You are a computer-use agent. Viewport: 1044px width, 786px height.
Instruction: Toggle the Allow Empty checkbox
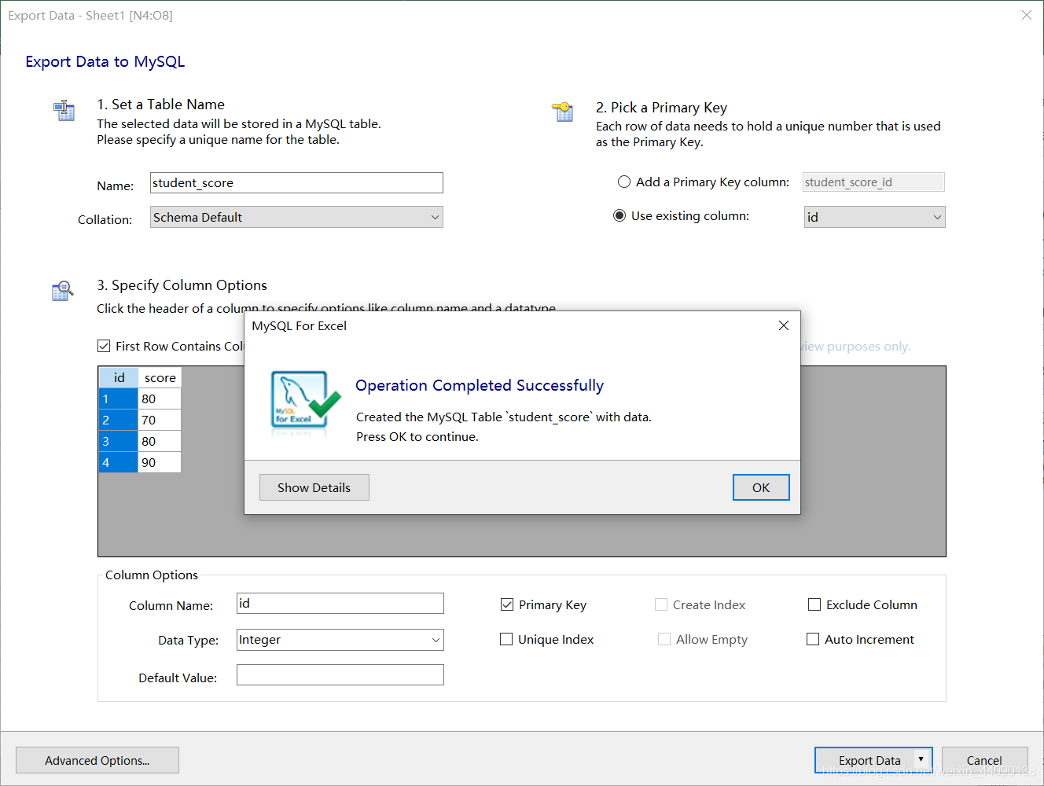coord(664,639)
